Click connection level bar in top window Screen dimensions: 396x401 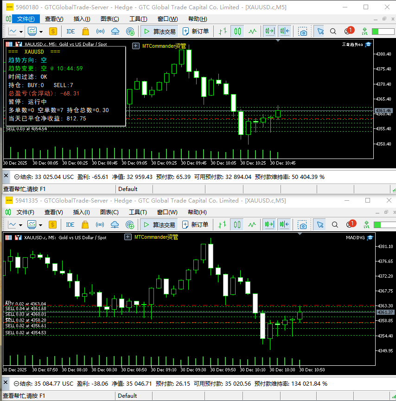(383, 32)
